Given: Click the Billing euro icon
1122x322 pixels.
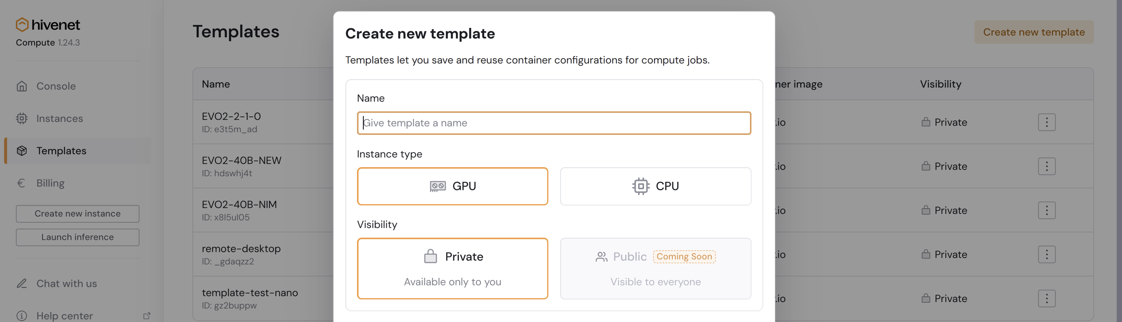Looking at the screenshot, I should pos(21,183).
